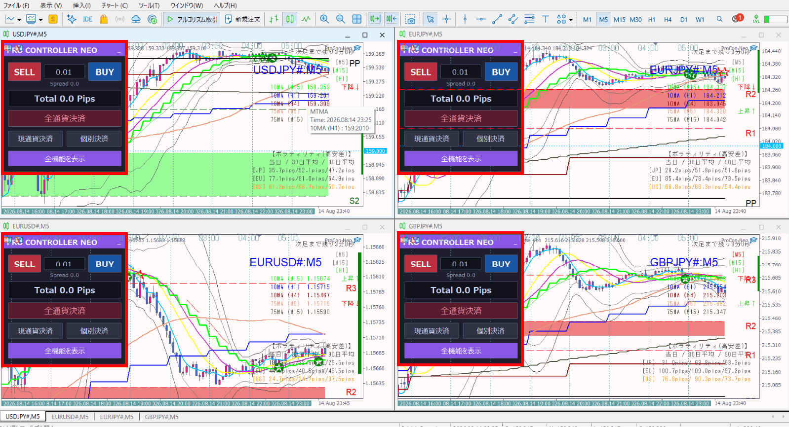Click the zoom out magnifier icon
Viewport: 789px width, 427px height.
click(x=341, y=19)
